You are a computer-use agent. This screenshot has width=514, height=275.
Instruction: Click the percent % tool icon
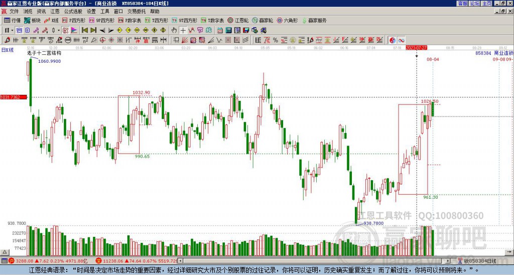tap(276, 40)
